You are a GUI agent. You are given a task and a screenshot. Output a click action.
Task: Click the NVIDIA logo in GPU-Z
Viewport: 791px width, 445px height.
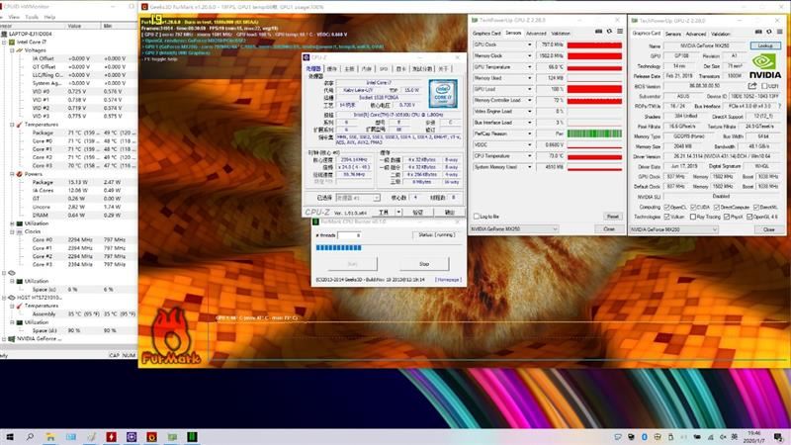[x=764, y=66]
